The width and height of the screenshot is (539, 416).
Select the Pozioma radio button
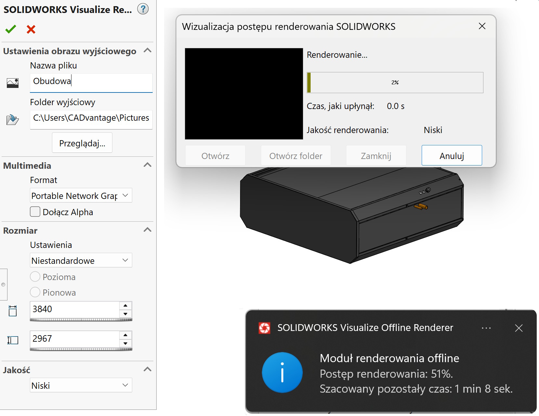coord(35,277)
